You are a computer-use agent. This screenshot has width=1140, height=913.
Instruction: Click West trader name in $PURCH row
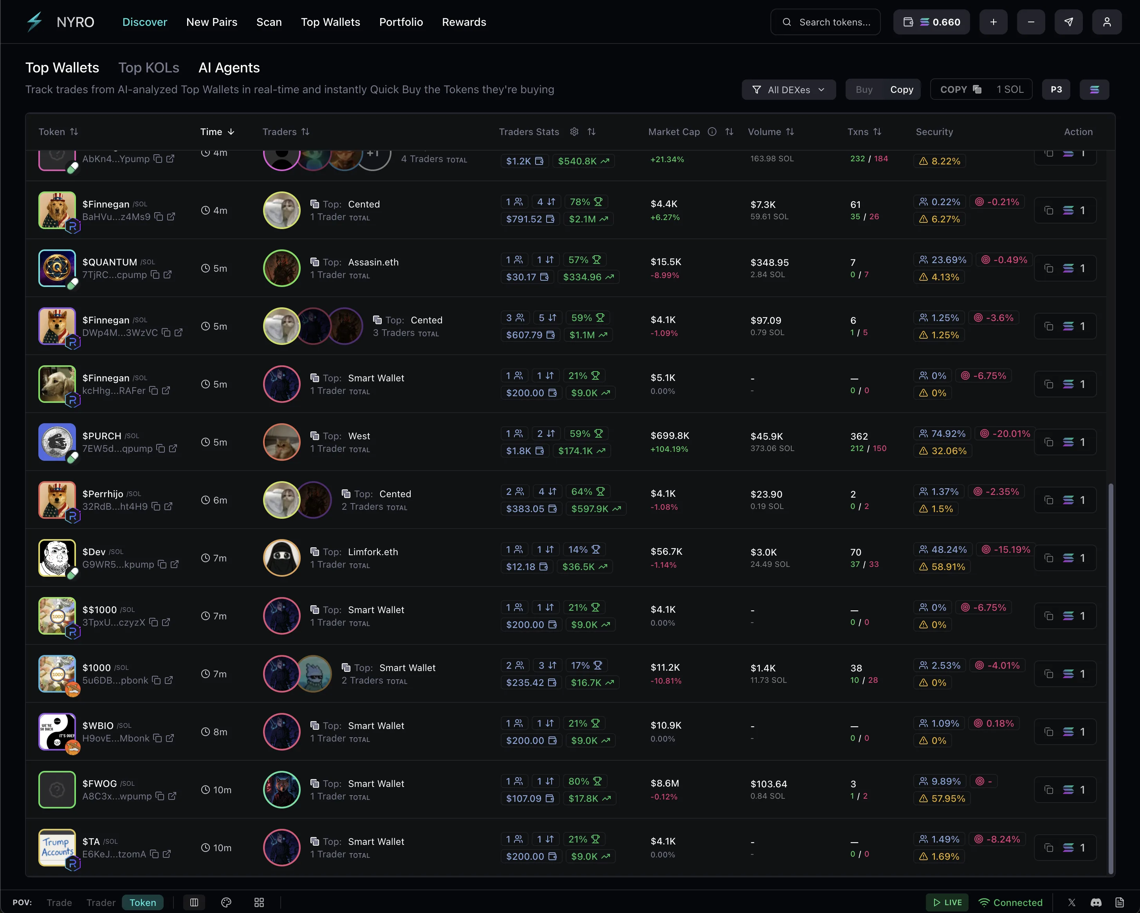(x=359, y=436)
